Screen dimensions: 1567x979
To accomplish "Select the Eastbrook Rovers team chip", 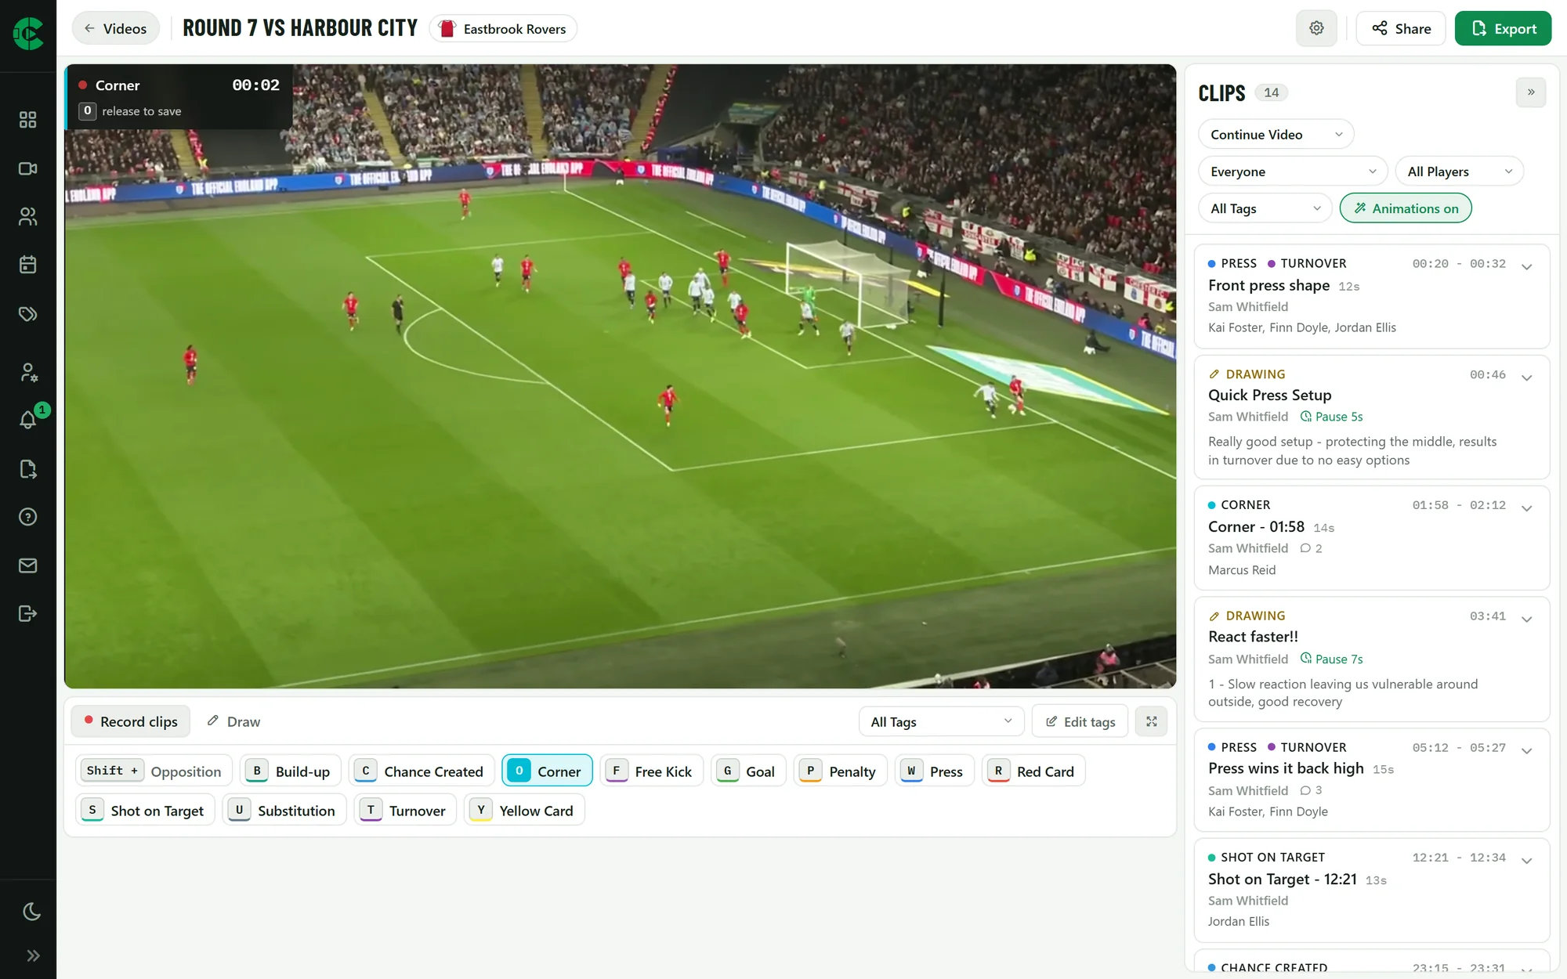I will (x=503, y=28).
